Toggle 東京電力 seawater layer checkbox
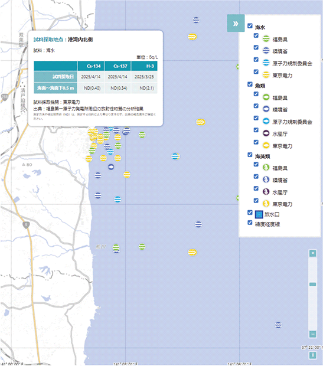 [x=256, y=71]
